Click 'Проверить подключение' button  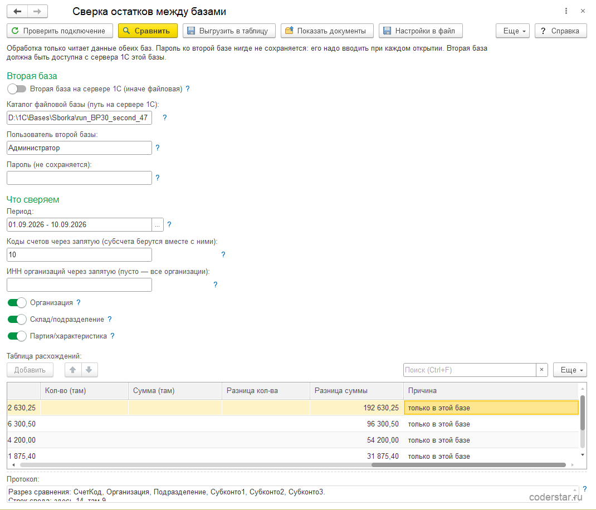click(60, 31)
